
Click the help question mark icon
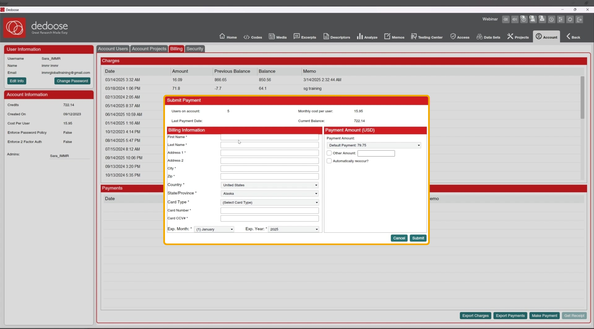[x=551, y=19]
